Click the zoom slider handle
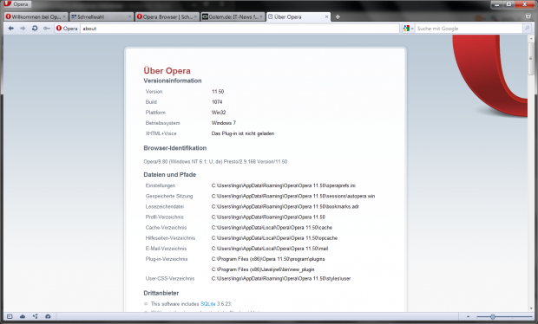This screenshot has width=538, height=324. click(x=493, y=317)
